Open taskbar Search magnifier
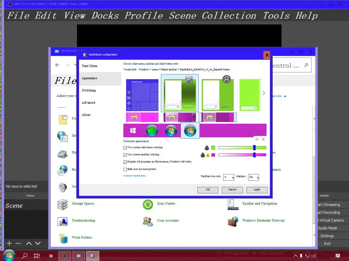Image resolution: width=349 pixels, height=261 pixels. [x=25, y=256]
